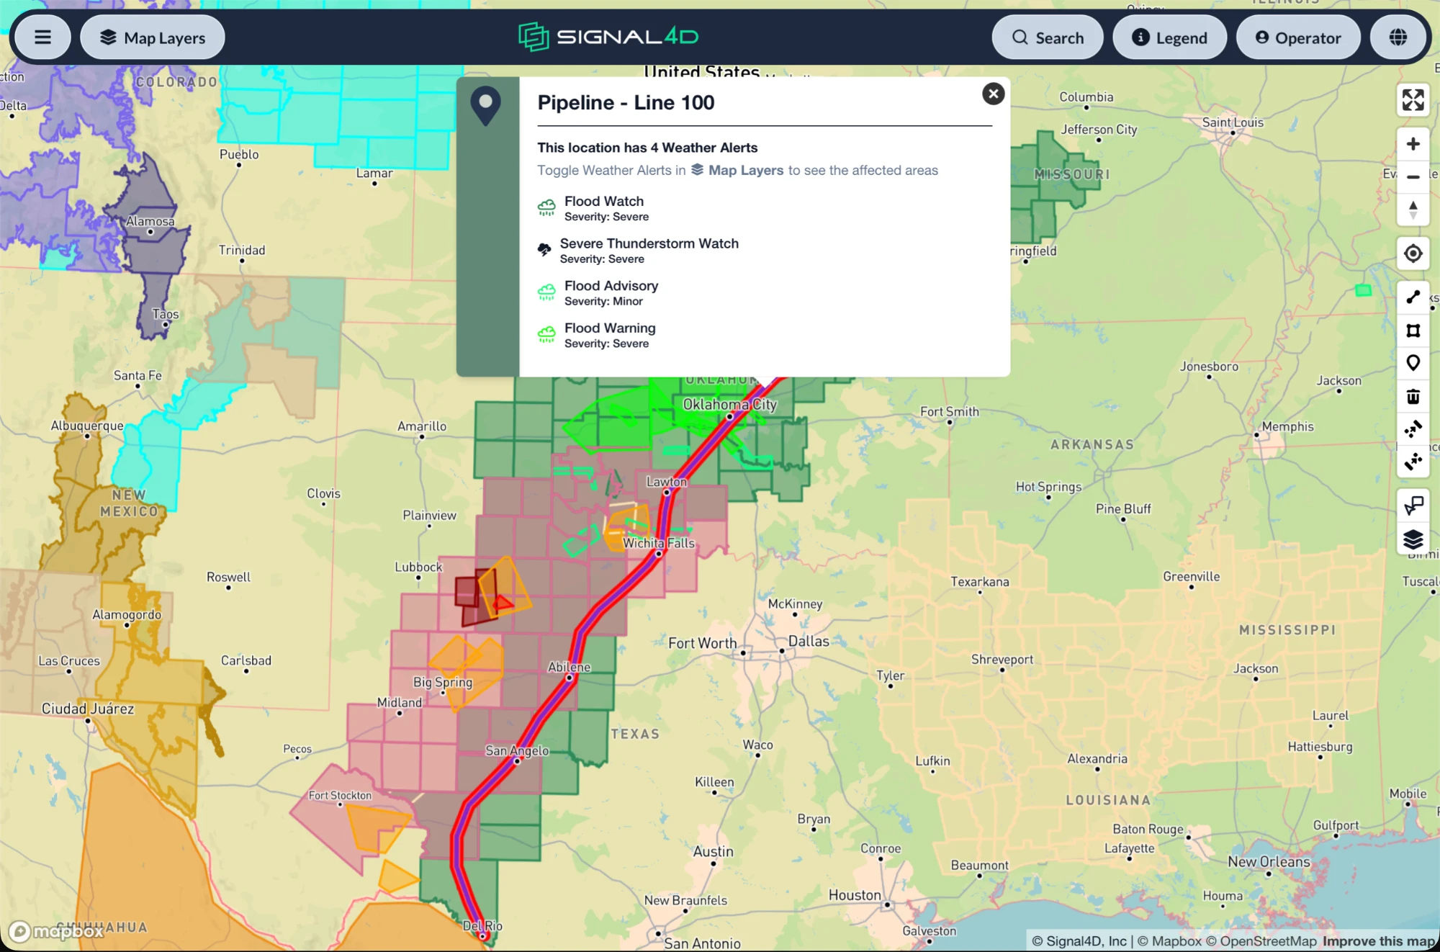Click the trash delete tool
The width and height of the screenshot is (1440, 952).
tap(1413, 397)
